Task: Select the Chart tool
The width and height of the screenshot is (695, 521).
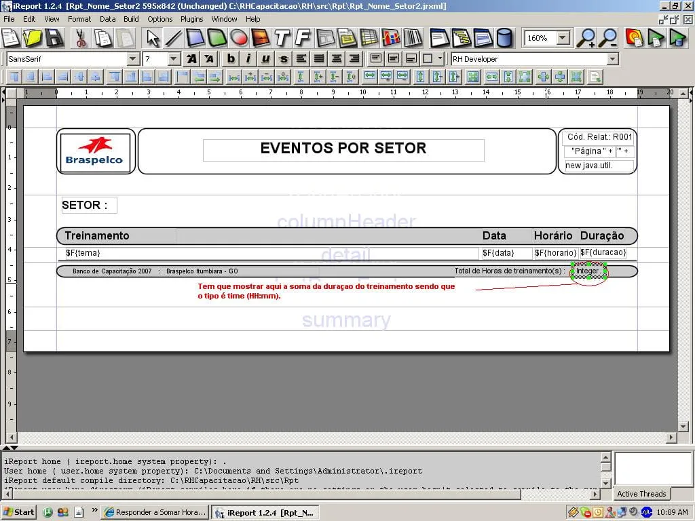Action: (x=391, y=38)
